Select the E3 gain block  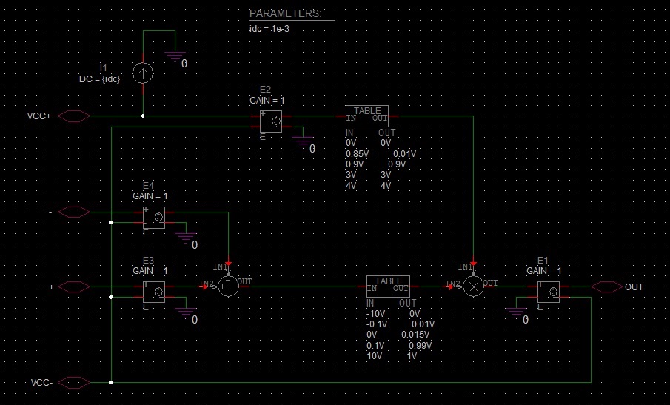[154, 292]
